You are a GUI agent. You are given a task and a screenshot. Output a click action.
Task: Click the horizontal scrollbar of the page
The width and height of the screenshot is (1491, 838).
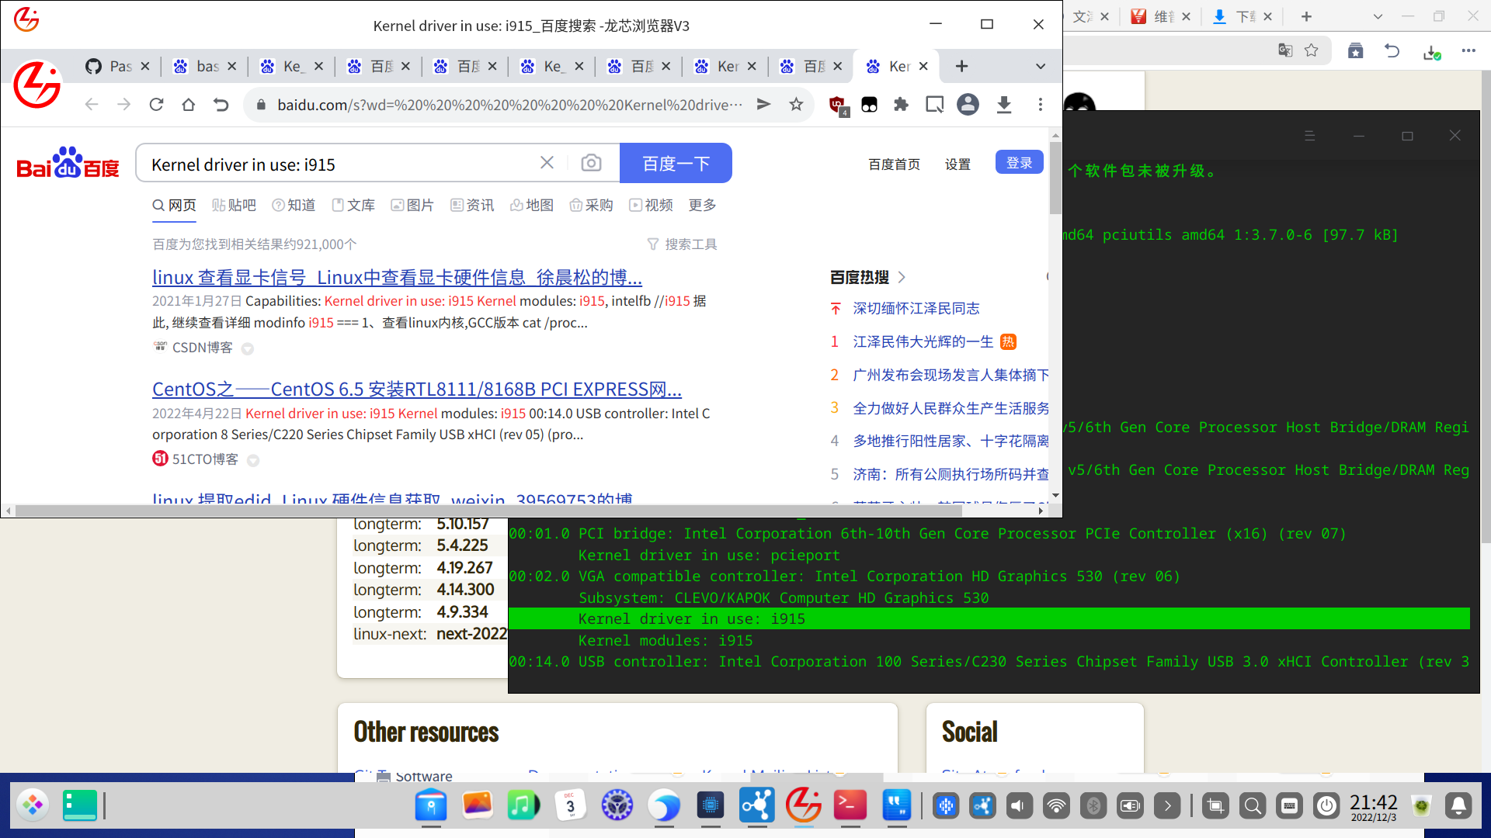488,511
